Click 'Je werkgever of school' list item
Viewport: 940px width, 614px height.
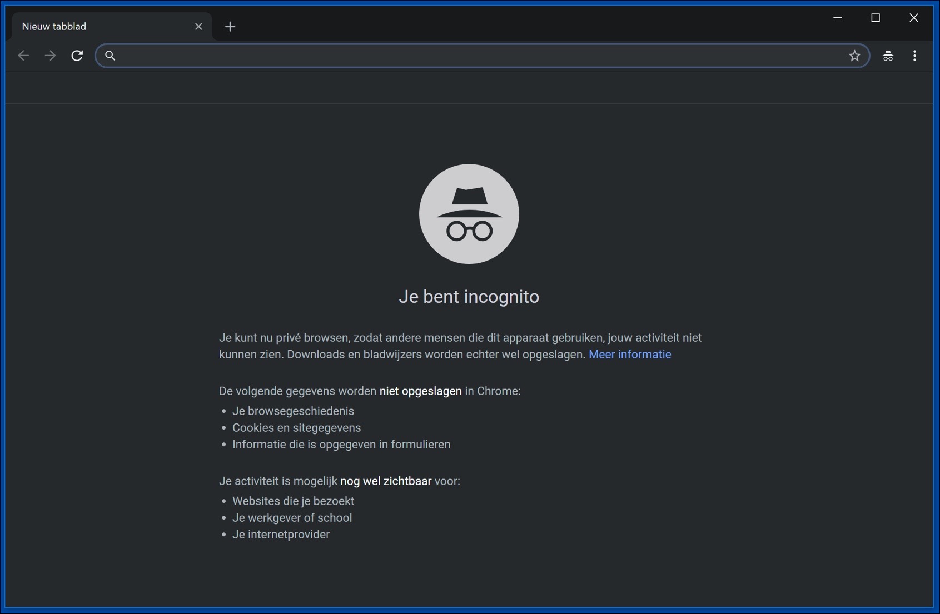coord(292,518)
